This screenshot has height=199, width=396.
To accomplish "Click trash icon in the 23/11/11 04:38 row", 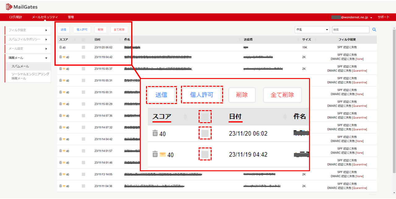I will coord(61,186).
